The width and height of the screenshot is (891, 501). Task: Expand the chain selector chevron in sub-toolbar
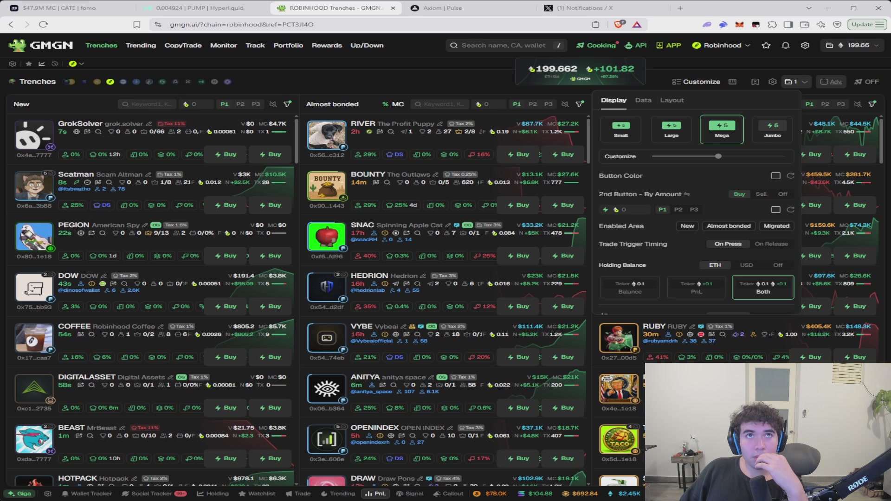82,64
